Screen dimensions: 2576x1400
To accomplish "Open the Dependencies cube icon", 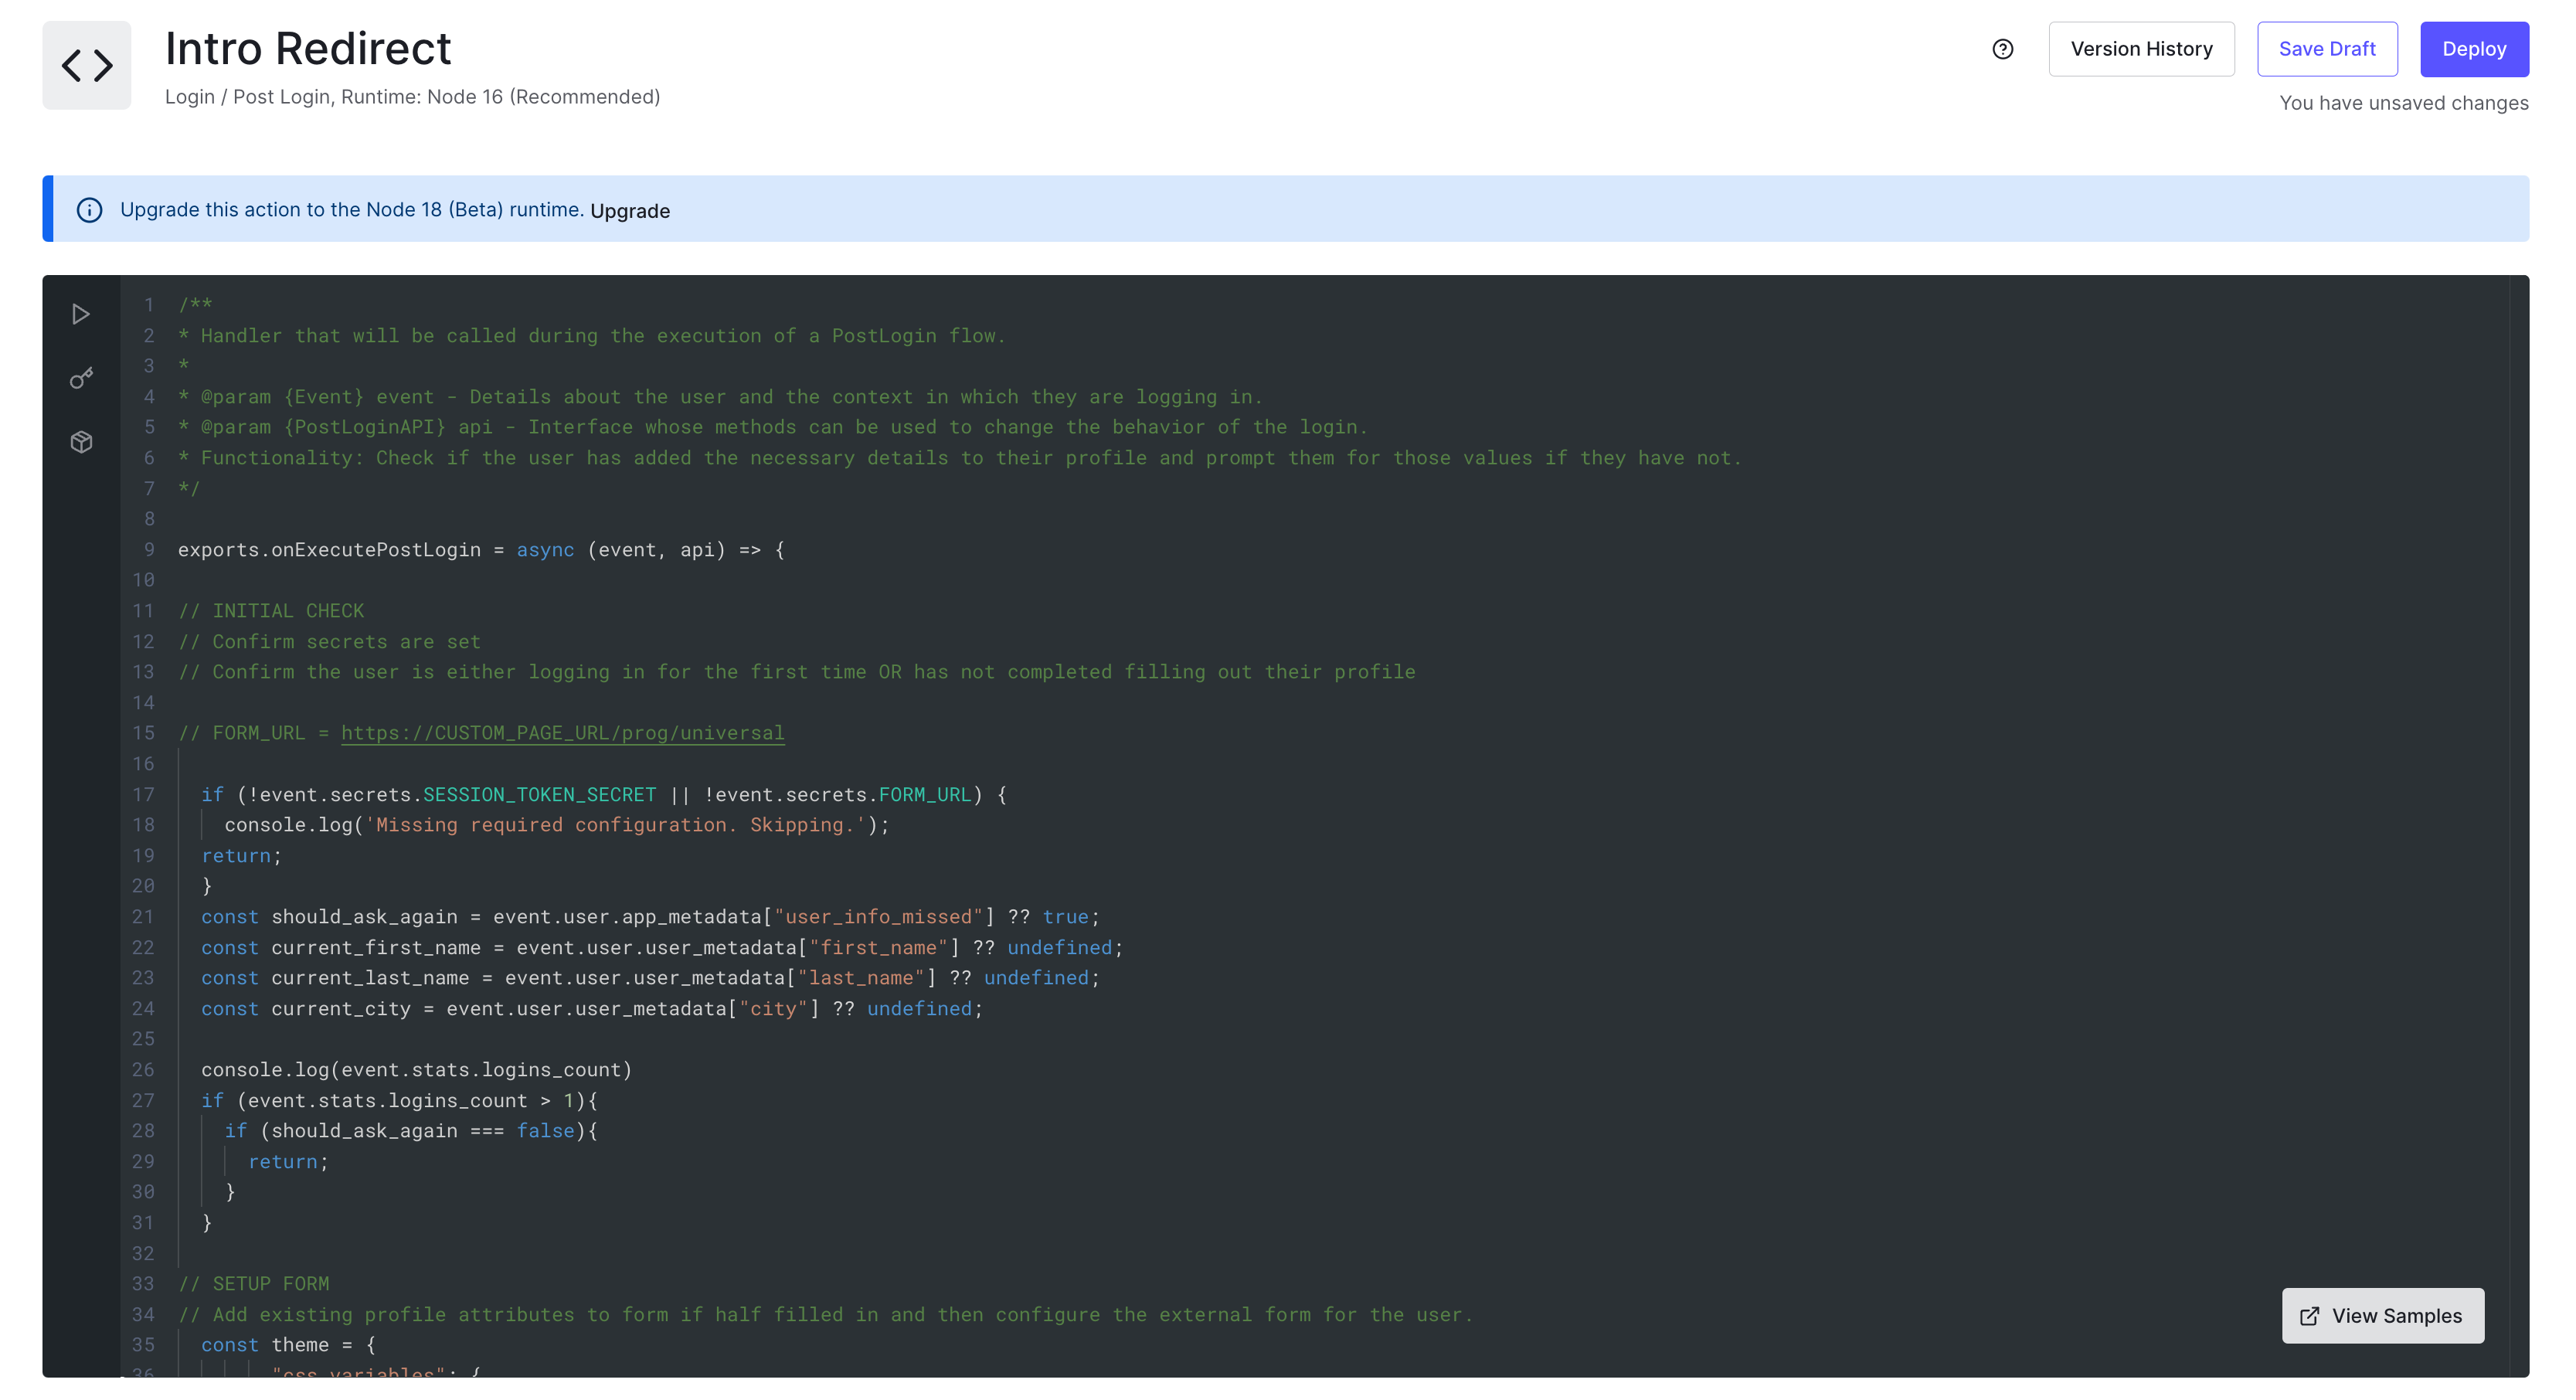I will (x=81, y=442).
